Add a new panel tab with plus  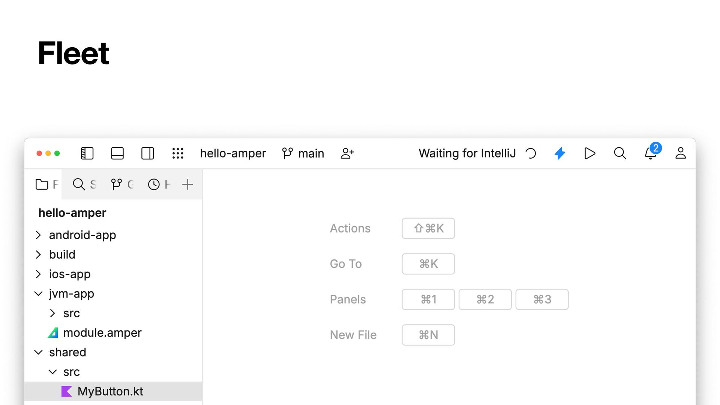tap(187, 184)
